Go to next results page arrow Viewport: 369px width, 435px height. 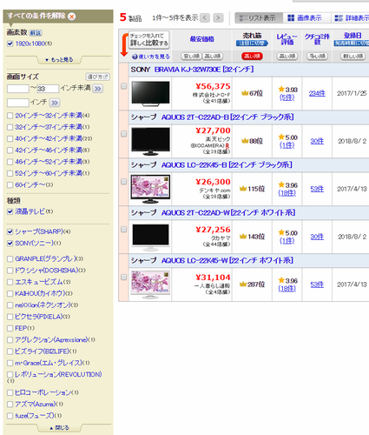pos(218,18)
